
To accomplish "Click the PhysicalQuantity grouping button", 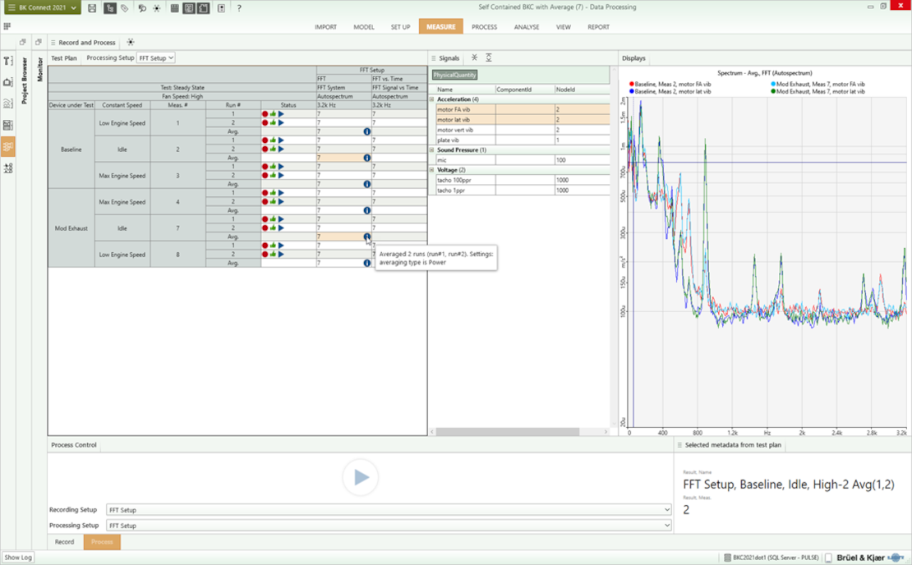I will [x=455, y=76].
